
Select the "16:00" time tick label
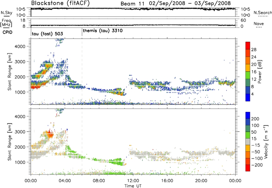tap(167, 181)
